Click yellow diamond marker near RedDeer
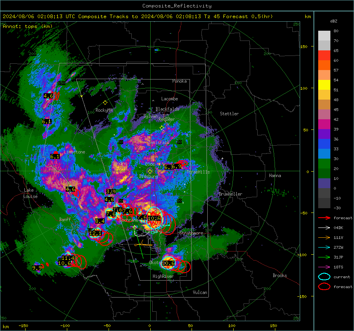This screenshot has width=354, height=331. tap(162, 128)
